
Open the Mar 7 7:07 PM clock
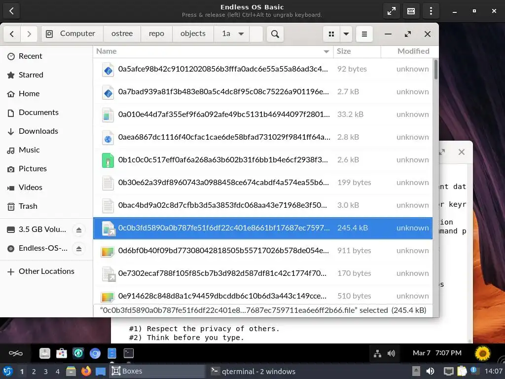pyautogui.click(x=437, y=353)
